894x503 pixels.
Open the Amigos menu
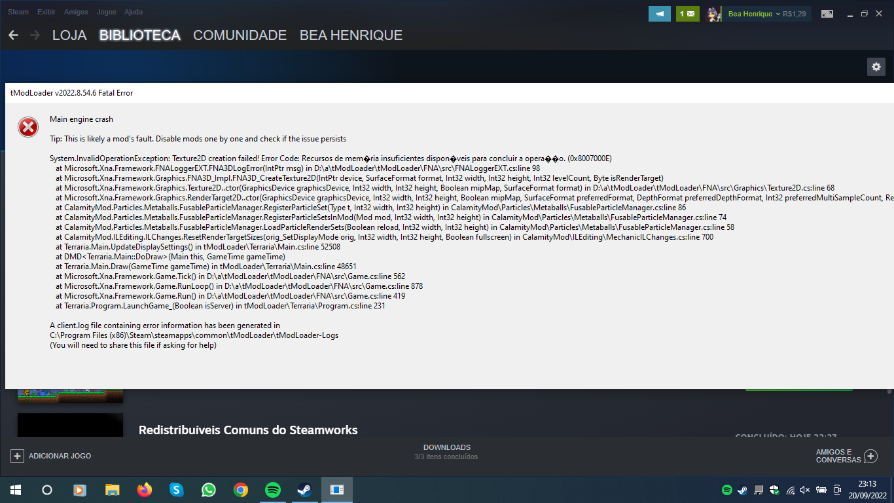[x=77, y=12]
